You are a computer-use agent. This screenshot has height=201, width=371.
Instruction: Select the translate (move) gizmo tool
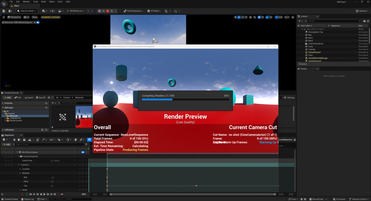pyautogui.click(x=239, y=17)
